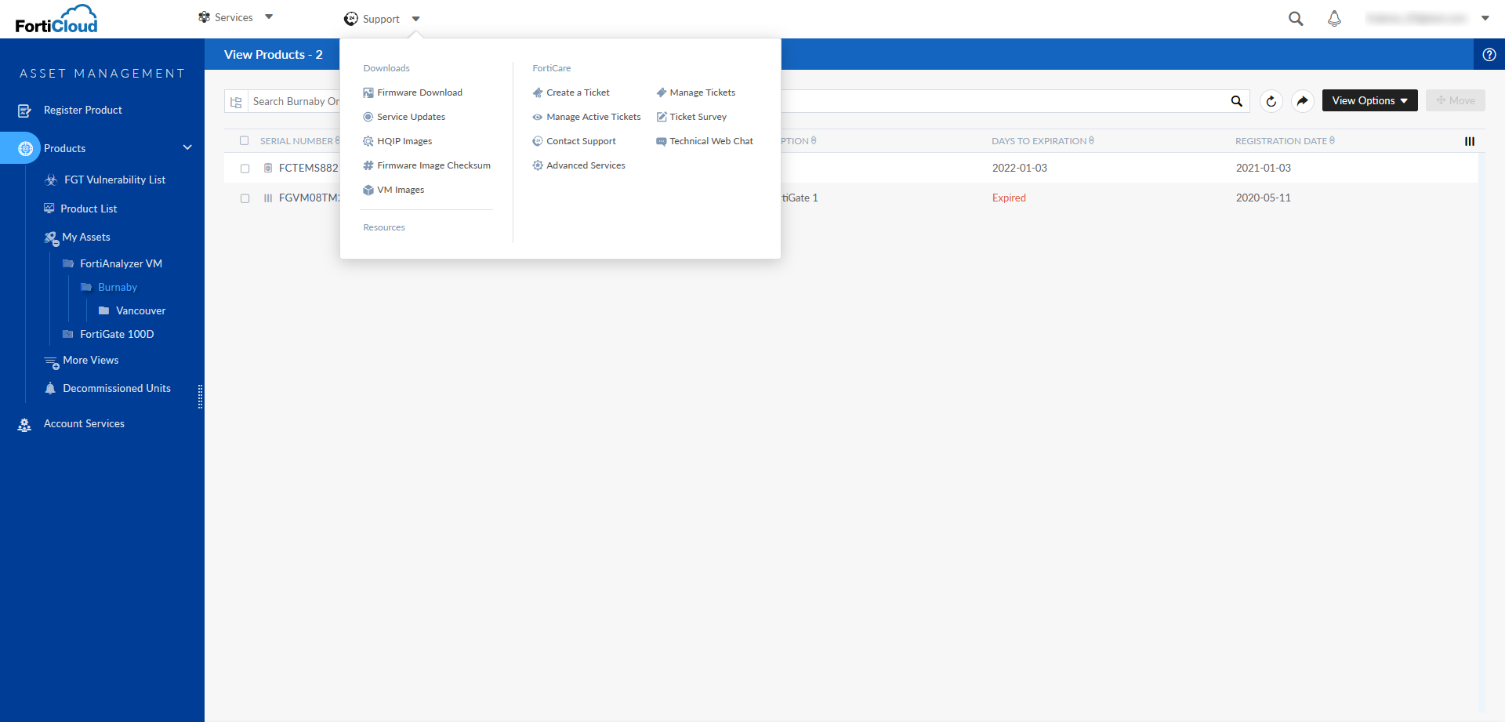Image resolution: width=1505 pixels, height=722 pixels.
Task: Collapse the Products section chevron
Action: 187,147
